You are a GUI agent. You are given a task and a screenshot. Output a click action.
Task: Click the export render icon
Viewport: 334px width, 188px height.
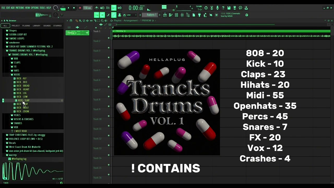pyautogui.click(x=235, y=8)
